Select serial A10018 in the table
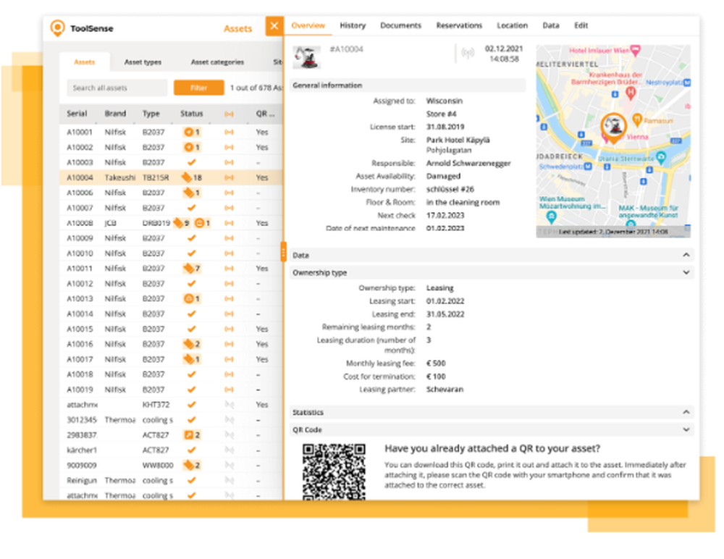Screen dimensions: 724x559 [x=80, y=374]
